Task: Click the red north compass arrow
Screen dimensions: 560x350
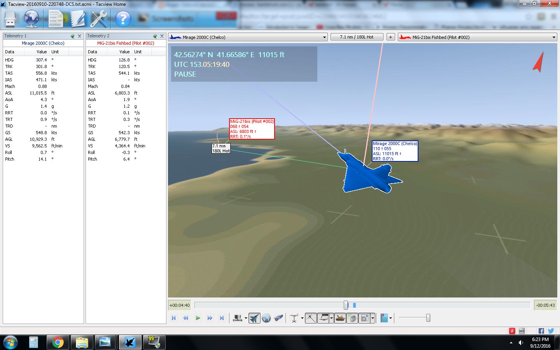Action: coord(539,62)
